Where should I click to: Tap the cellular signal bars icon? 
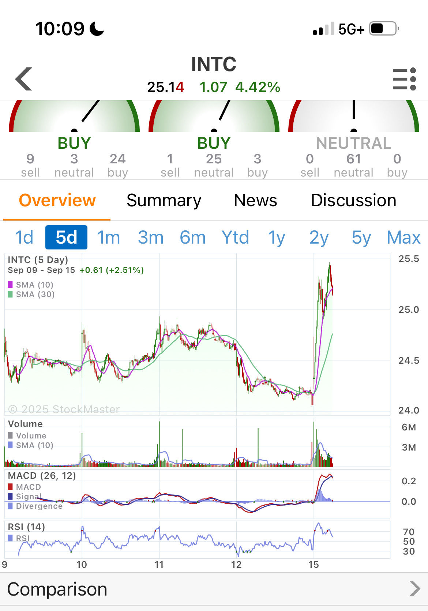pos(323,29)
